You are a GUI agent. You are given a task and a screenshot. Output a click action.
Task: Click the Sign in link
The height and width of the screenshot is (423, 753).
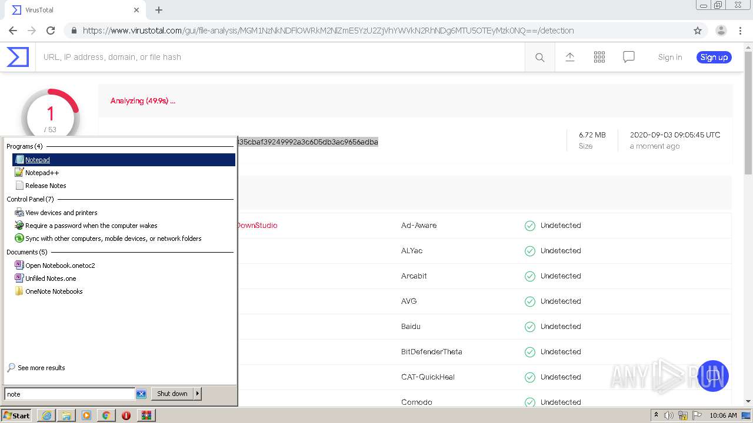coord(670,57)
